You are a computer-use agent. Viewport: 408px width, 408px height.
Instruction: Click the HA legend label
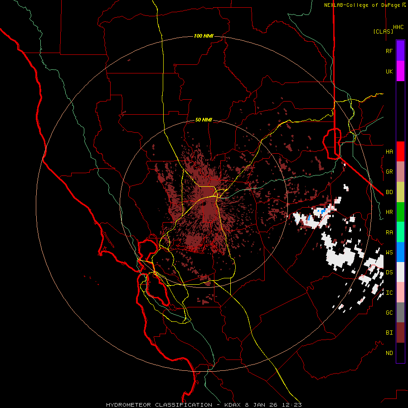click(389, 151)
